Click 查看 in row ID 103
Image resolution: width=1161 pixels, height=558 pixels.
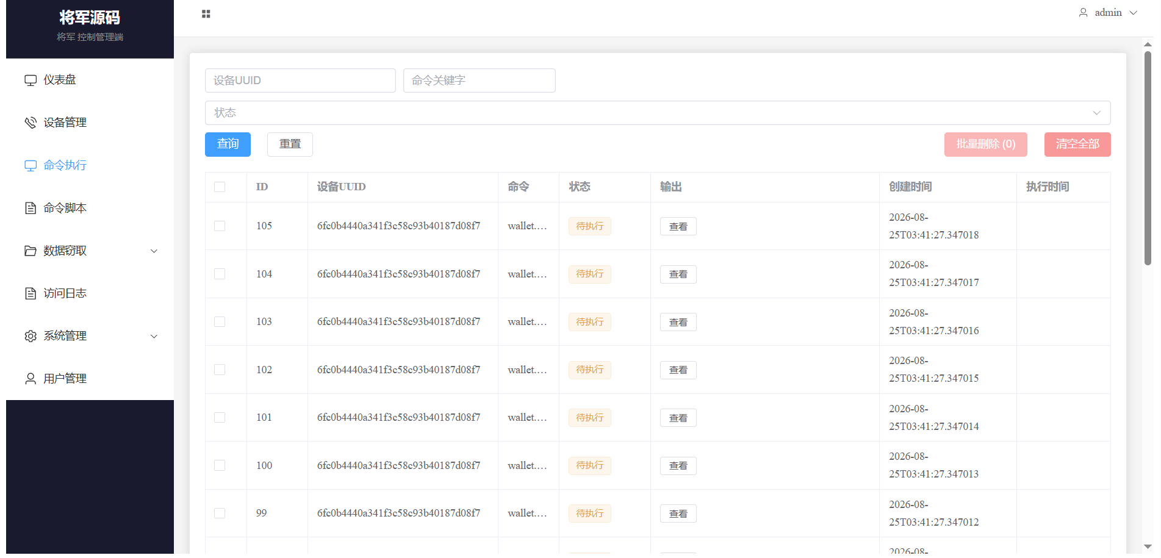(x=678, y=322)
